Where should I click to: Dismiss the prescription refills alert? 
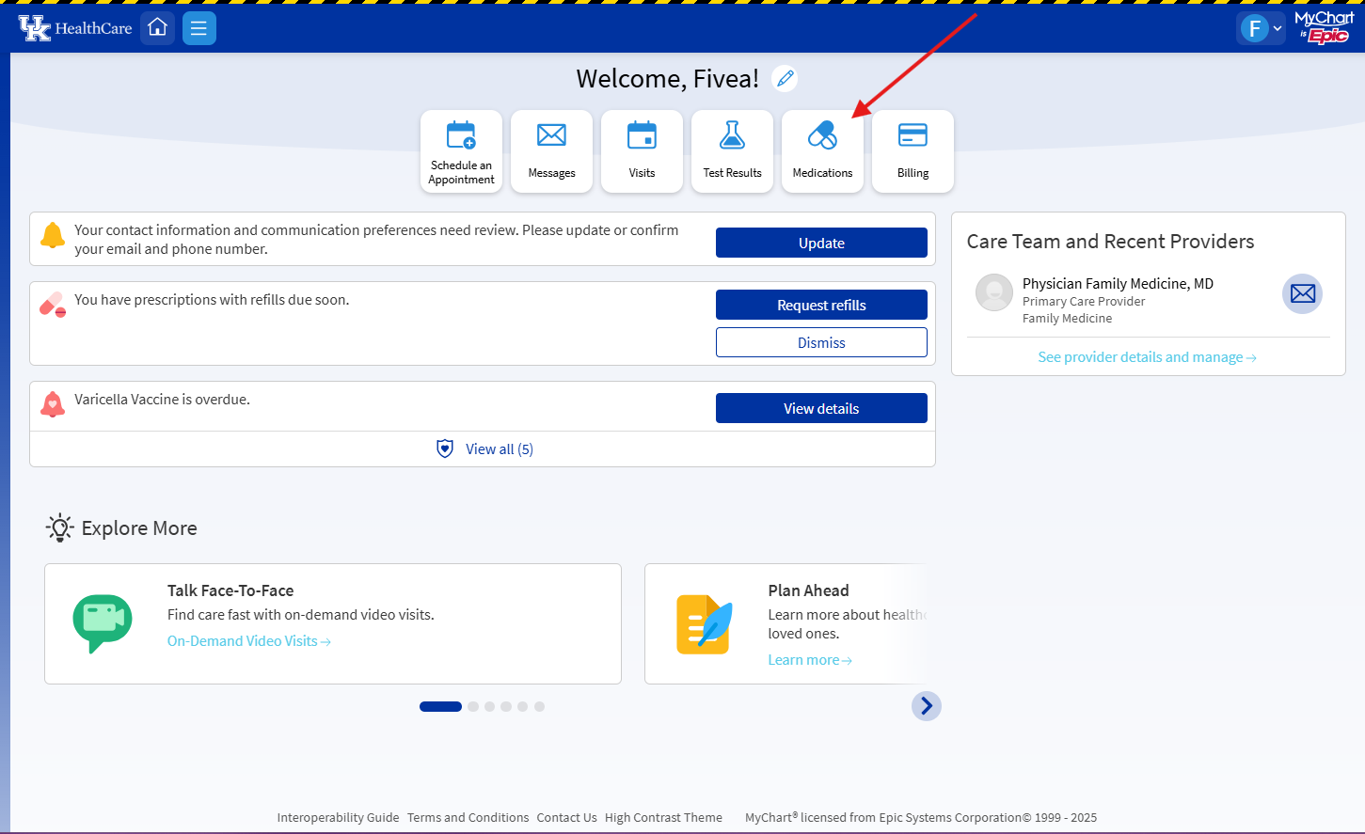(x=820, y=341)
